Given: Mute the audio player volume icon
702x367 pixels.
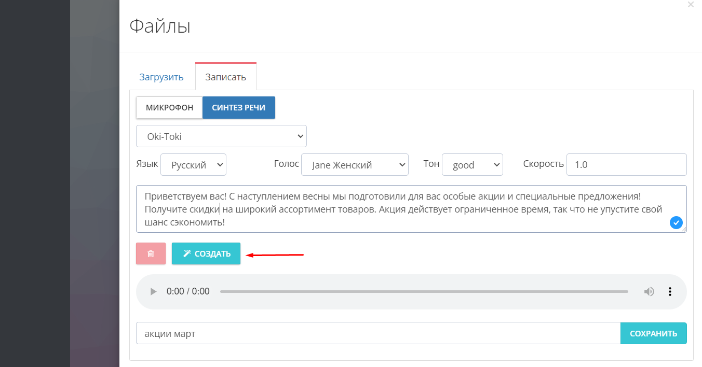Looking at the screenshot, I should pyautogui.click(x=649, y=292).
